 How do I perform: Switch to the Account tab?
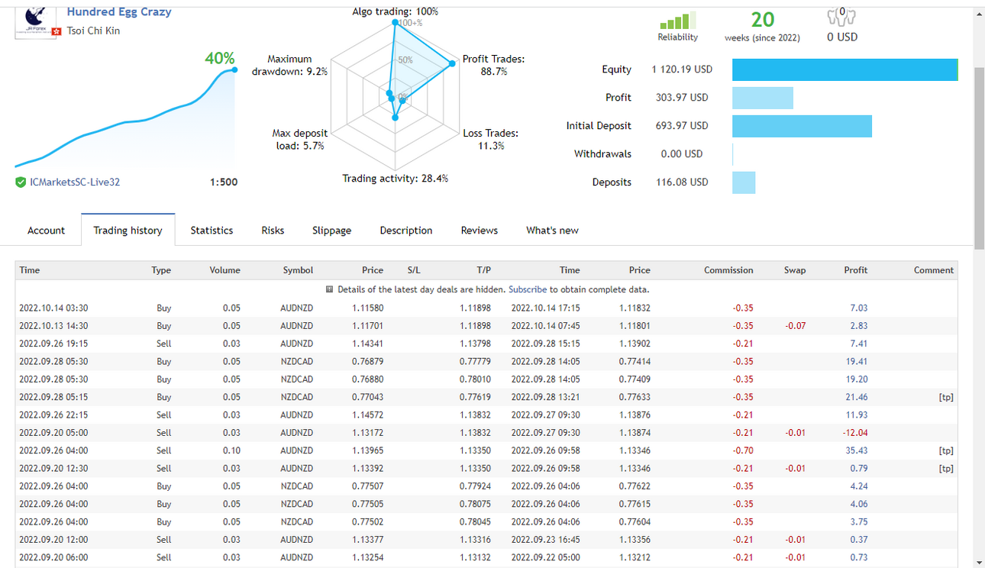click(47, 231)
